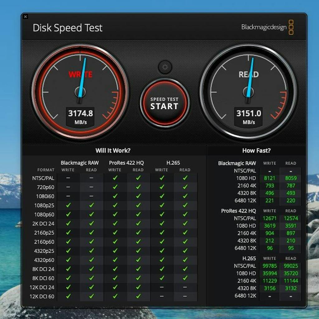Click the Disk Speed Test title text
The width and height of the screenshot is (319, 319).
point(68,28)
